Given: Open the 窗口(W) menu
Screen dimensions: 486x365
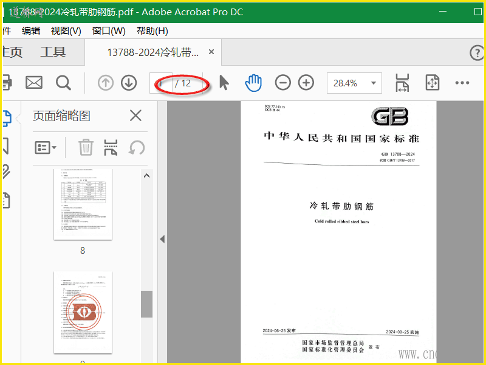Looking at the screenshot, I should coord(109,31).
